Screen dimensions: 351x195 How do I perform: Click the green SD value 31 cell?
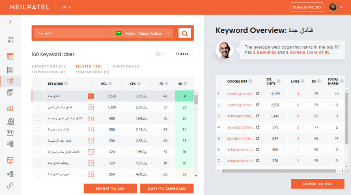tap(185, 96)
